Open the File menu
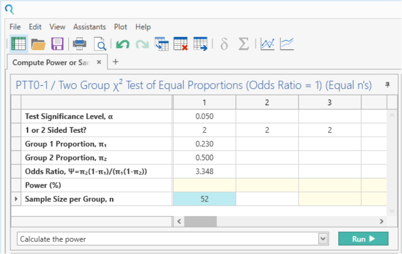 click(x=15, y=27)
